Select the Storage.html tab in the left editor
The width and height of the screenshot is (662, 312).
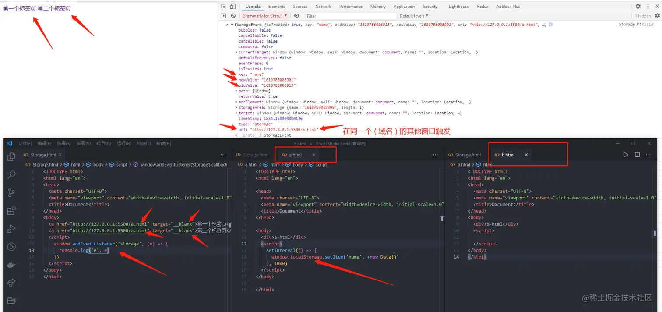click(43, 155)
